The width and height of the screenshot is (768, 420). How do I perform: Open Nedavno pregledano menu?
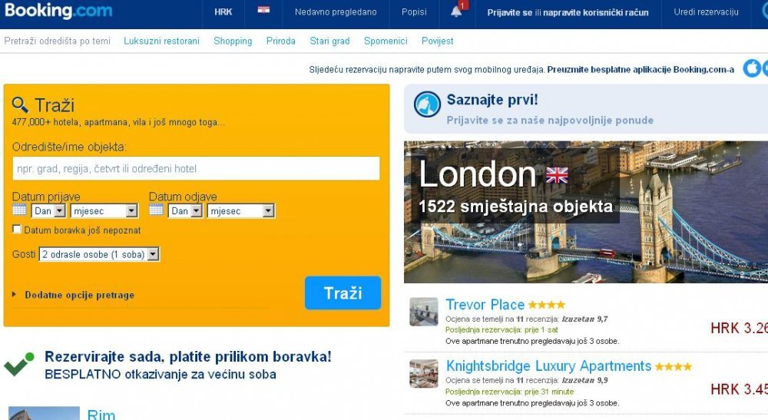pyautogui.click(x=336, y=12)
